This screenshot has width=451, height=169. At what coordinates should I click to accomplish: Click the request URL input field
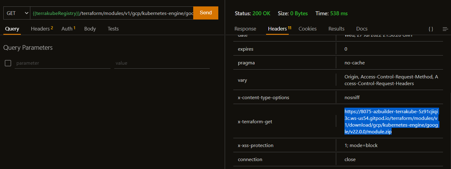pos(112,13)
